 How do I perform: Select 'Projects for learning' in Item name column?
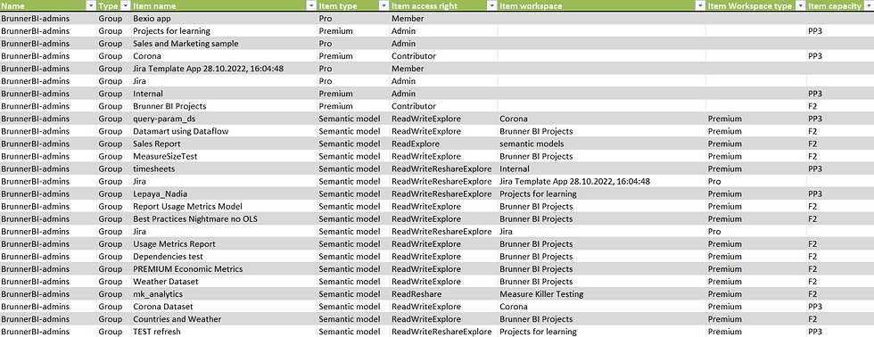(224, 30)
